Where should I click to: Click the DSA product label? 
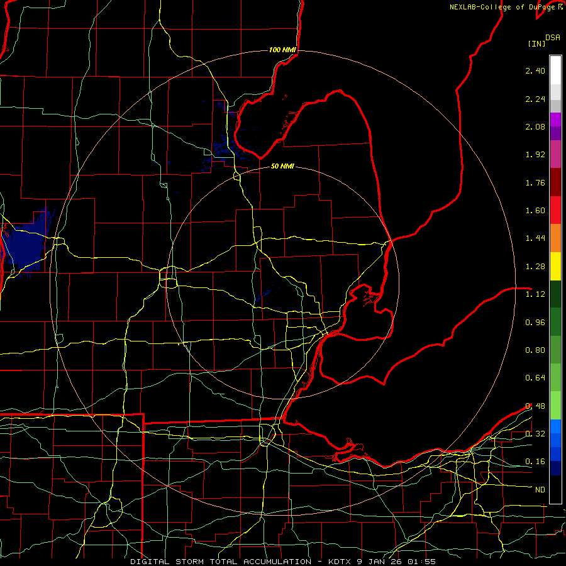pyautogui.click(x=553, y=38)
